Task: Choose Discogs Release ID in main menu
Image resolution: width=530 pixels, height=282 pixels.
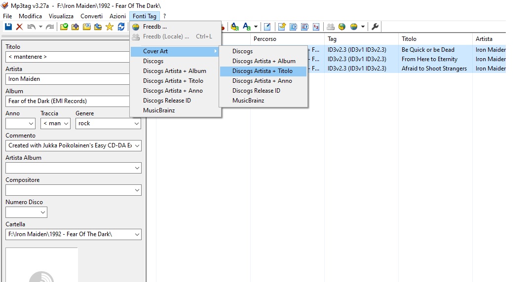Action: point(175,100)
